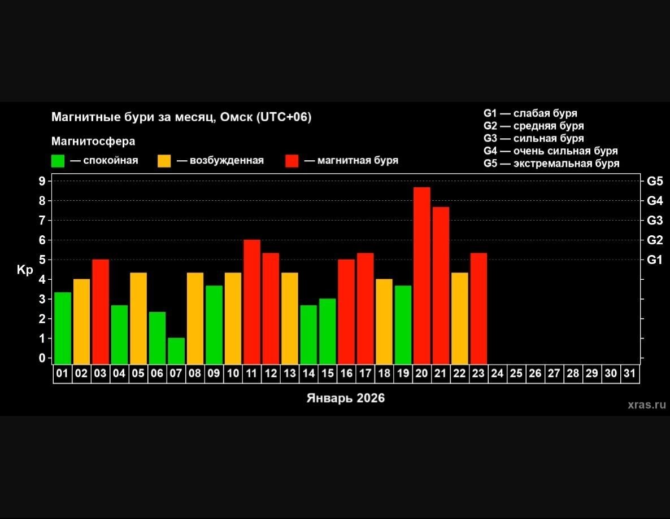The height and width of the screenshot is (519, 670).
Task: Click date label 01 on the axis
Action: click(62, 373)
